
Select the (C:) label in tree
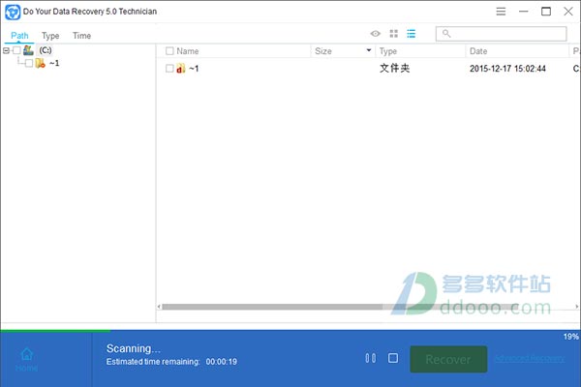coord(46,50)
